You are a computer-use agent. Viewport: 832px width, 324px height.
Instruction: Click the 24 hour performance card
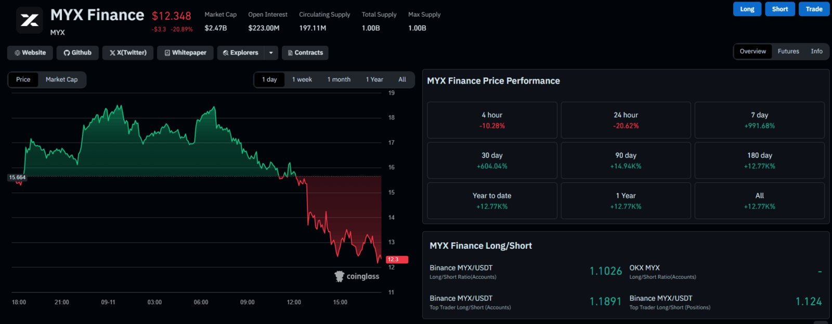626,120
